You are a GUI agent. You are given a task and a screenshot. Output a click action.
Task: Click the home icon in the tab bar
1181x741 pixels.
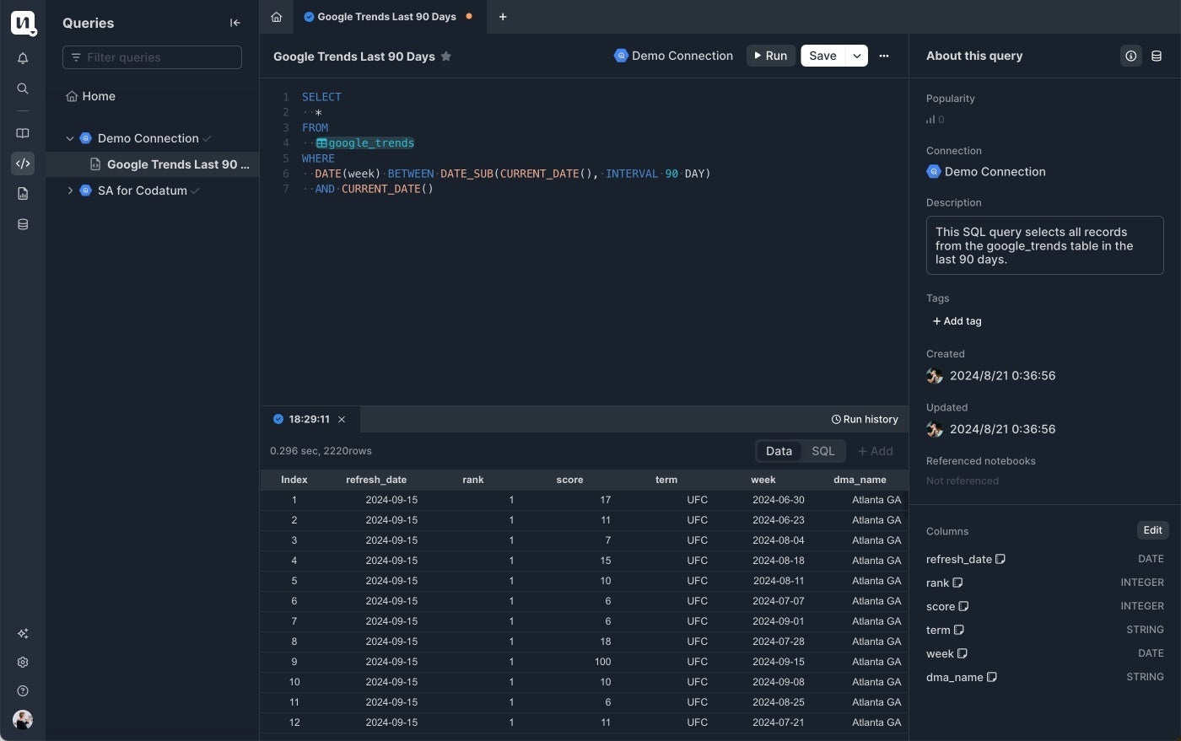coord(276,16)
